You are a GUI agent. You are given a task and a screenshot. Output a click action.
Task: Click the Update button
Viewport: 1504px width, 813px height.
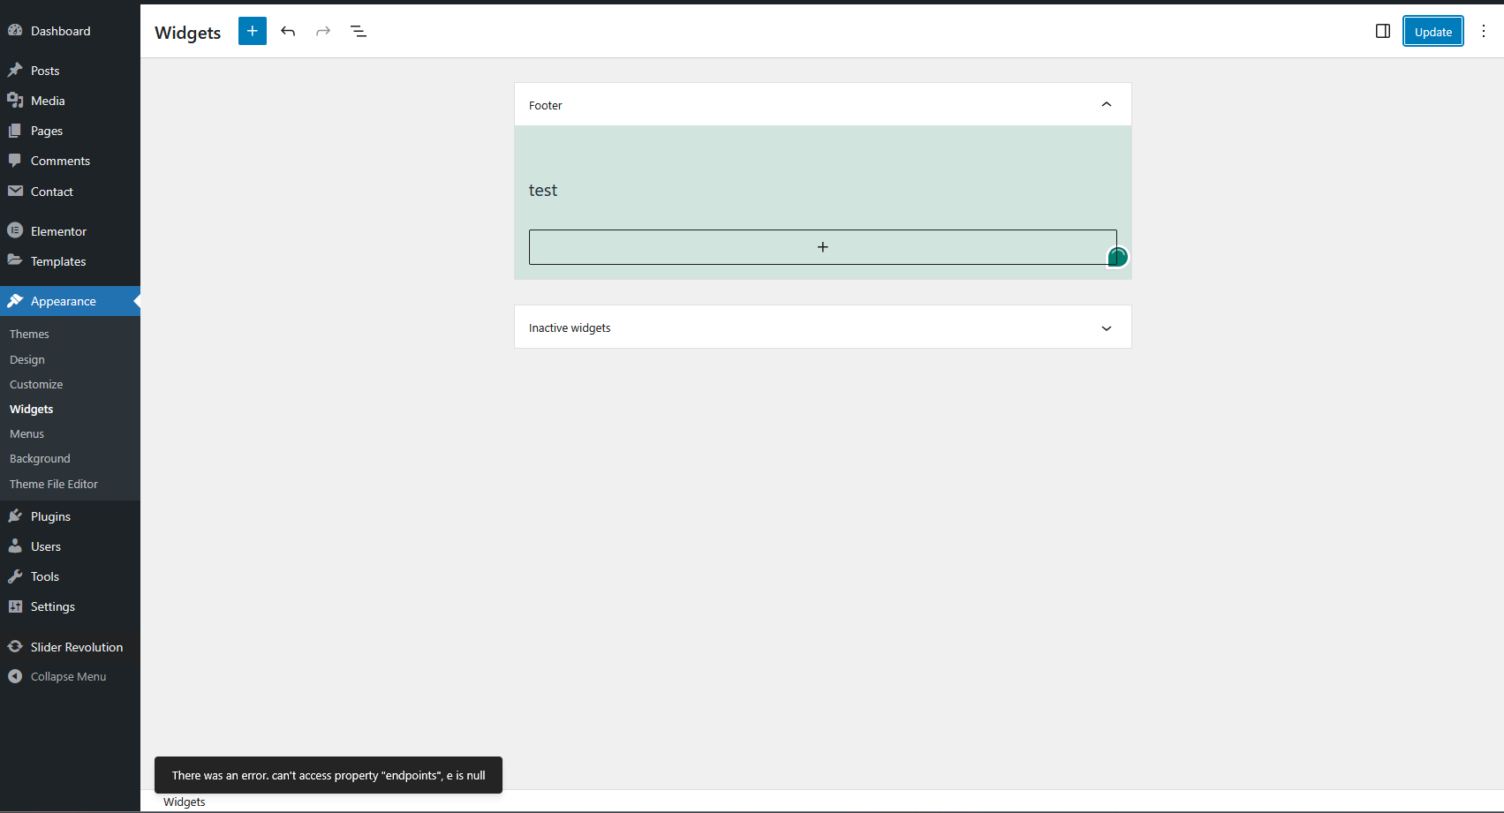coord(1432,31)
